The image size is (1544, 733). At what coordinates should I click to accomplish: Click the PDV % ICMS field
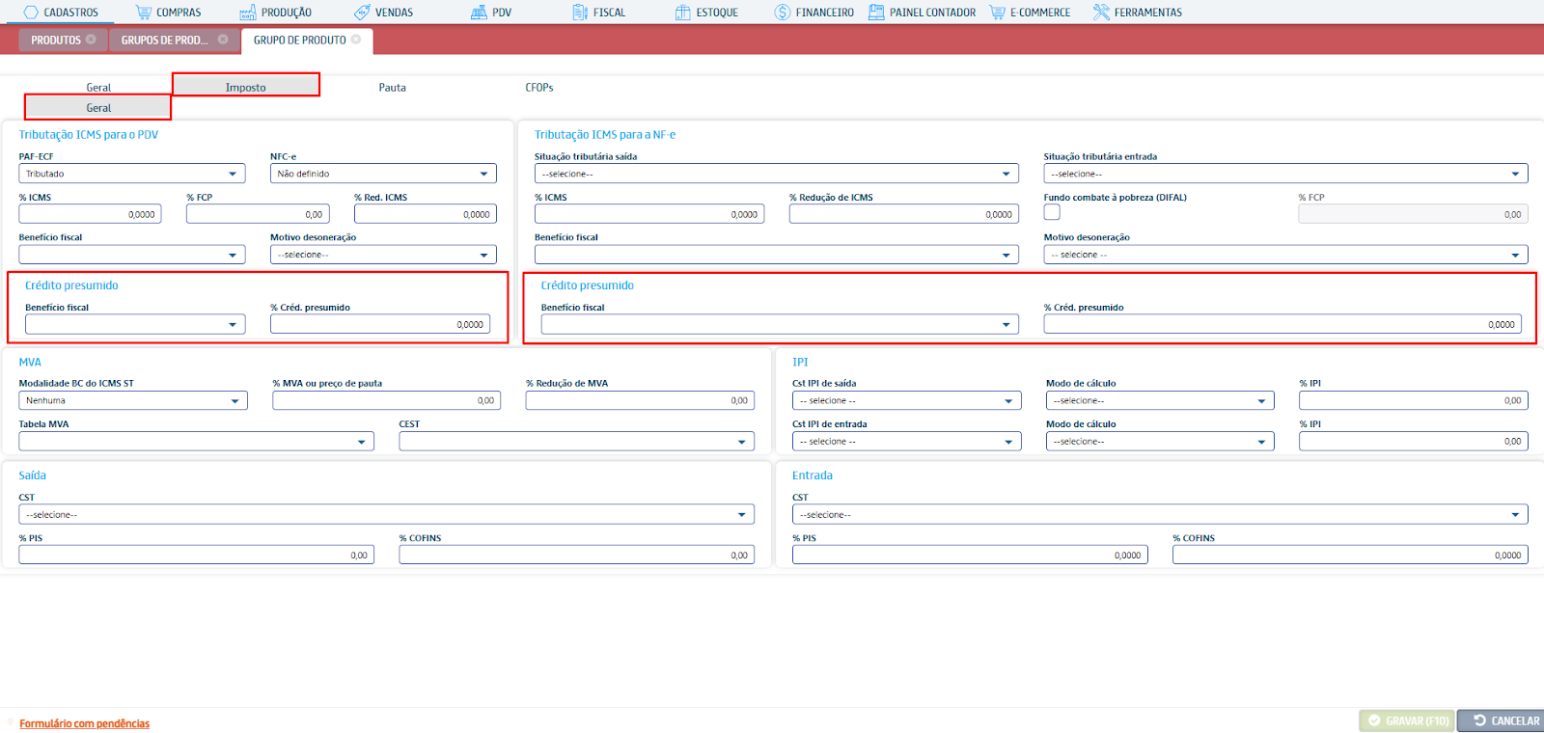click(90, 214)
